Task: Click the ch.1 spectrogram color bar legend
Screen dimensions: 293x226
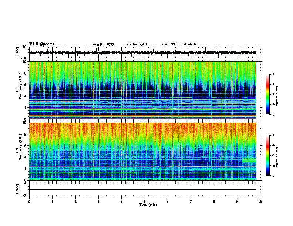Action: click(x=267, y=95)
